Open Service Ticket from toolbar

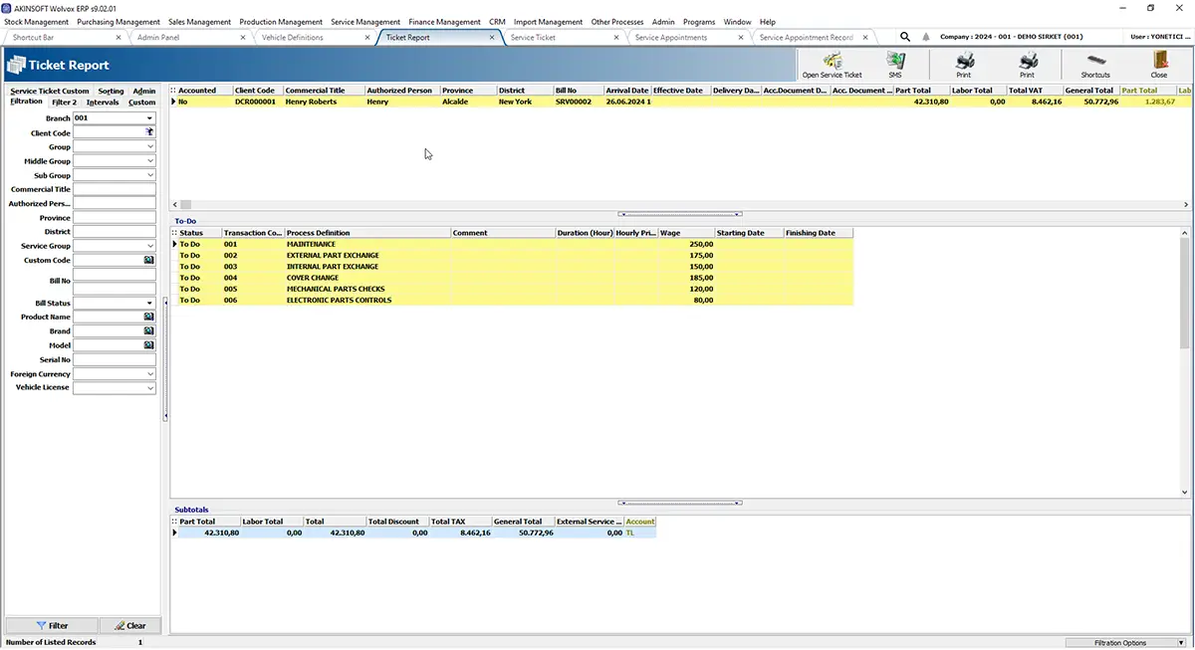(x=832, y=65)
